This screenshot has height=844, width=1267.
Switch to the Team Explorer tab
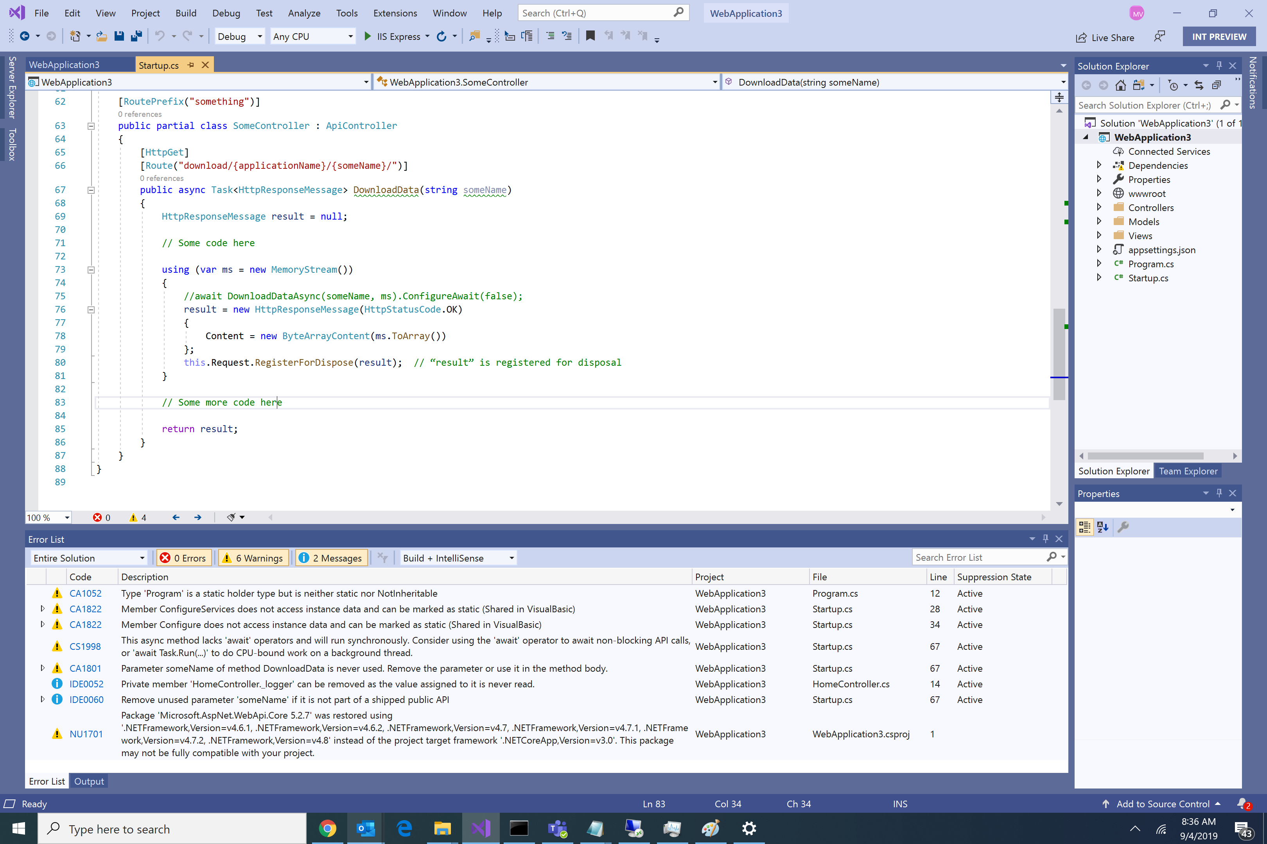(x=1188, y=470)
